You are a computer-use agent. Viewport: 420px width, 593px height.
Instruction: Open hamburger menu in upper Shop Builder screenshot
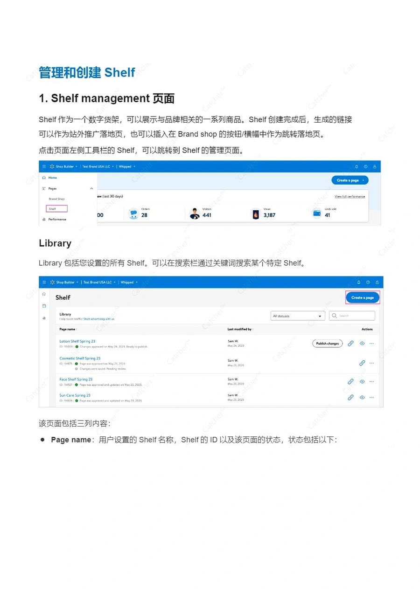coord(44,166)
